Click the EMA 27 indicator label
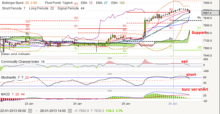Viewport: 220px width, 114px height. coord(102,3)
